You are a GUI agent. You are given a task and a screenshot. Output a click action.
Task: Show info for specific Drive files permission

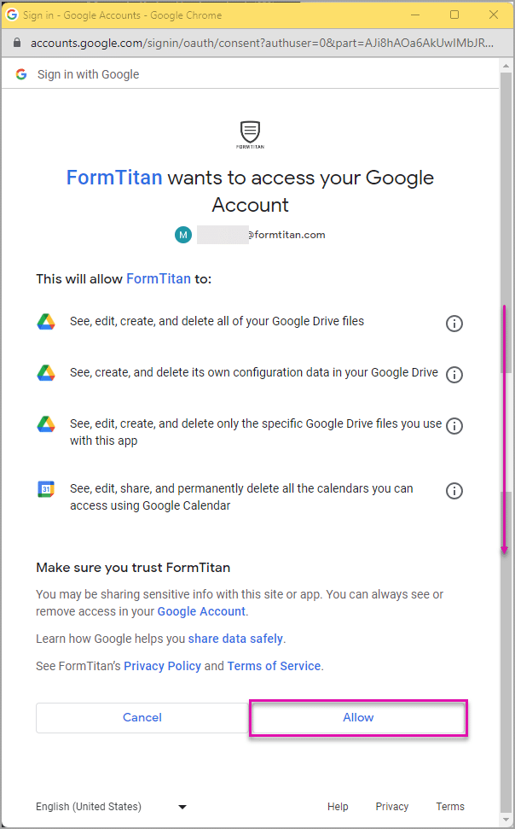(454, 426)
